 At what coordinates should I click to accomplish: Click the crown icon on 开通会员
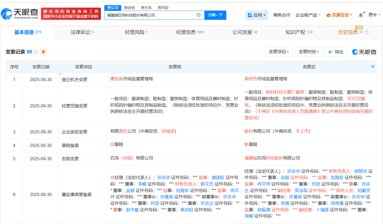[x=329, y=15]
